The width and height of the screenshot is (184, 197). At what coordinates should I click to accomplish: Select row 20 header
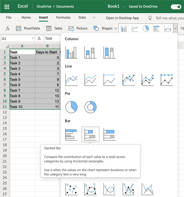tap(5, 156)
